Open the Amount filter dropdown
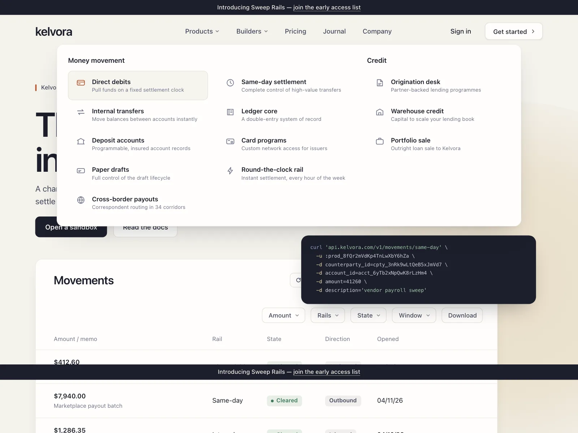Screen dimensions: 578x433 click(x=284, y=315)
